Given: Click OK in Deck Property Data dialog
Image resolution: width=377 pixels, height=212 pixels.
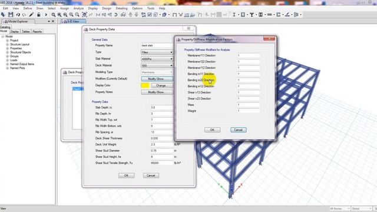Looking at the screenshot, I should coord(127,175).
